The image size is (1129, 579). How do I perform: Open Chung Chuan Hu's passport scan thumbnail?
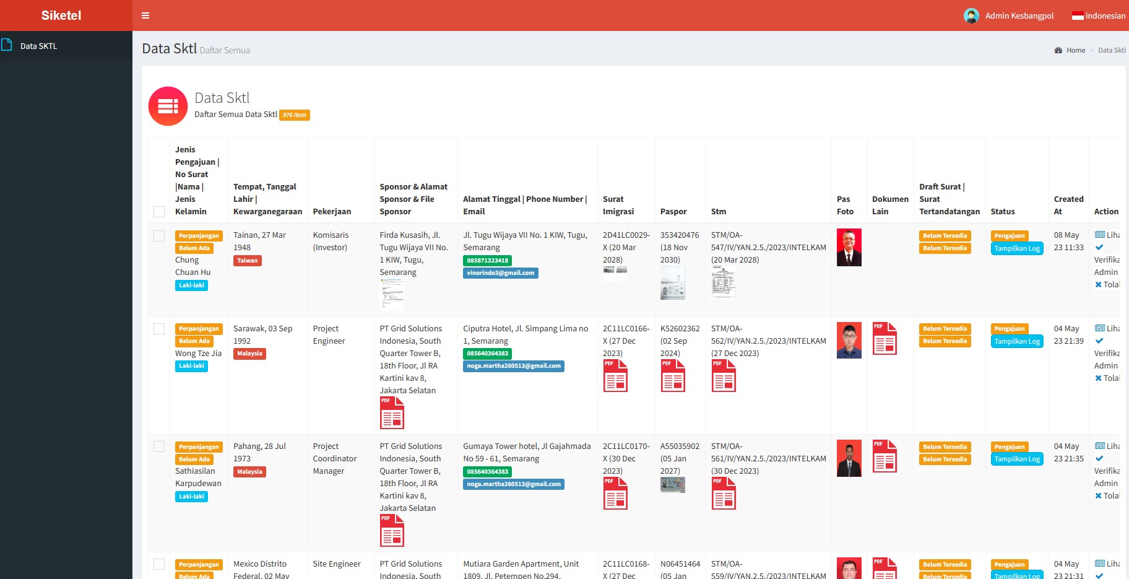[x=672, y=286]
